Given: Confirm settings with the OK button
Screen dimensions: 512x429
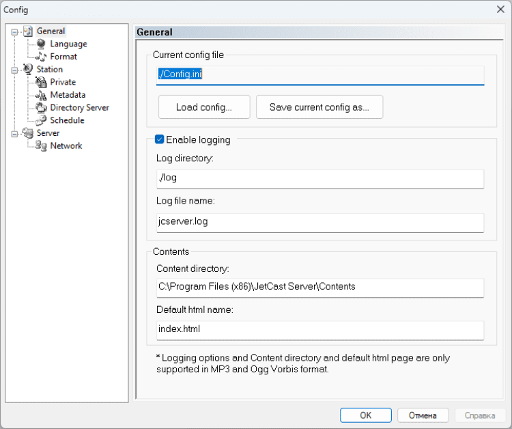Looking at the screenshot, I should click(365, 415).
